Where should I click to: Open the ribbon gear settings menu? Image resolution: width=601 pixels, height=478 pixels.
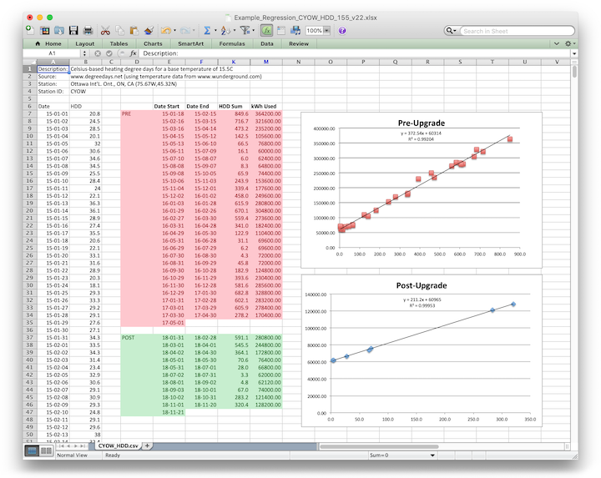pos(568,43)
